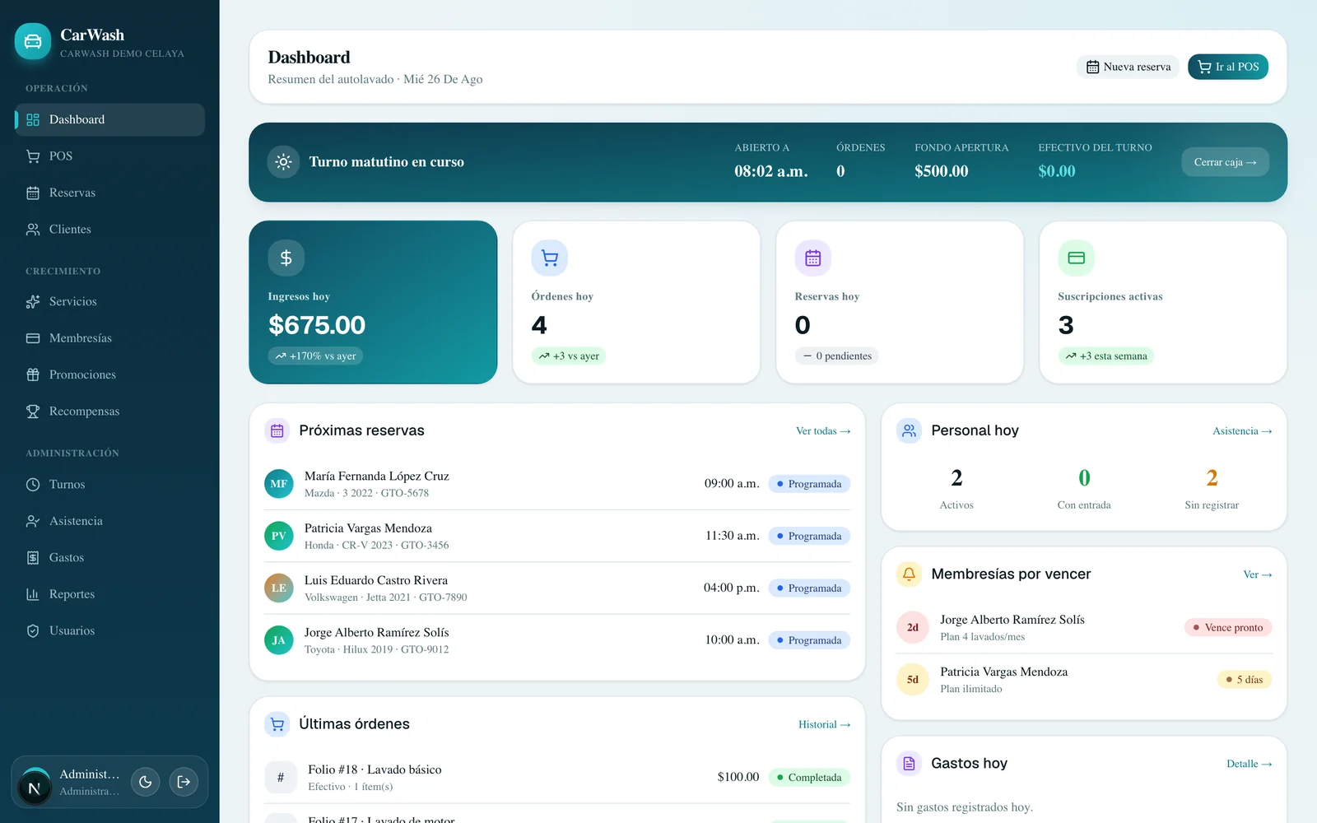
Task: Click the Usuarios shield icon
Action: [x=33, y=631]
